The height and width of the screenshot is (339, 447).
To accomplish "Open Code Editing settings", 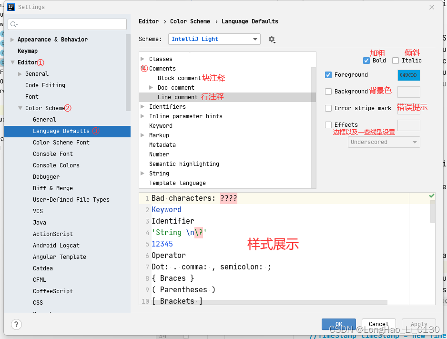I will coord(45,85).
